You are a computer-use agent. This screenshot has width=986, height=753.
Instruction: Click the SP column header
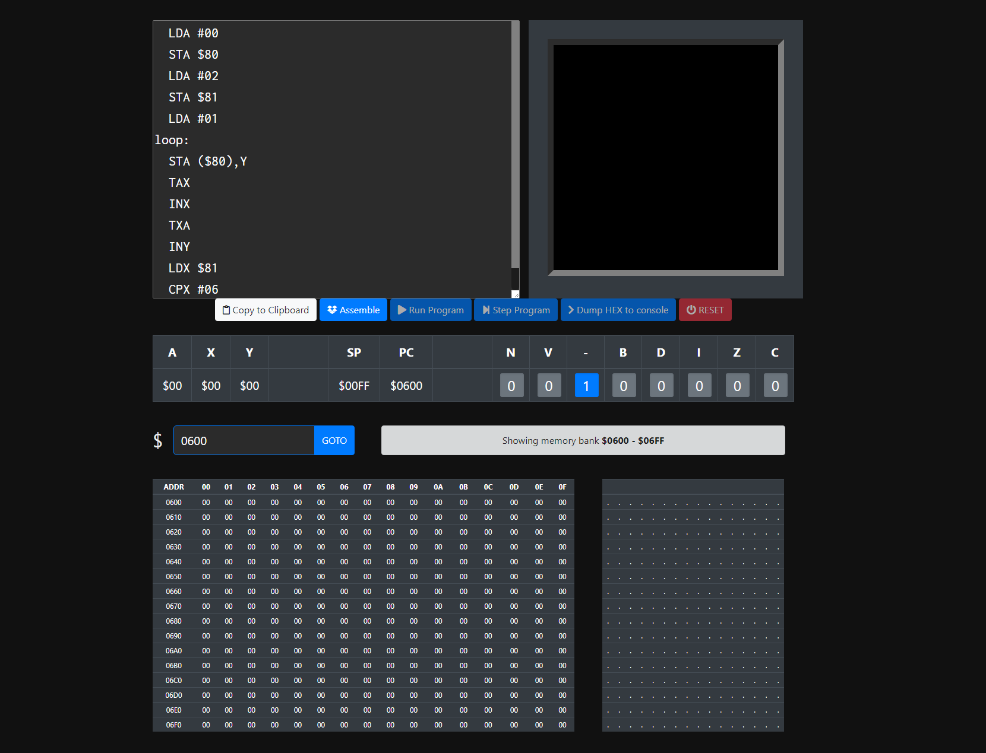click(x=354, y=352)
